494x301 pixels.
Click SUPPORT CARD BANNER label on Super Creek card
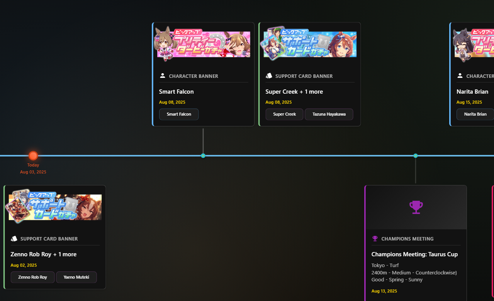tap(304, 76)
